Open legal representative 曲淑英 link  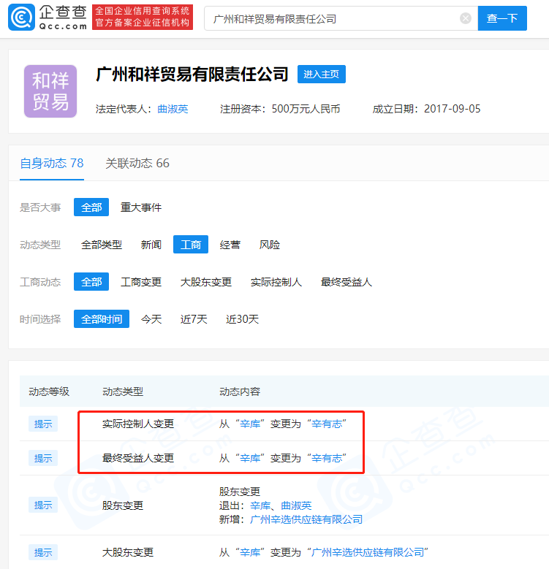(x=173, y=109)
